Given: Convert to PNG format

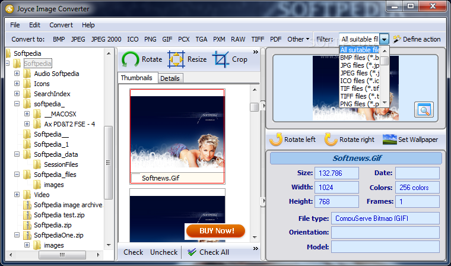Looking at the screenshot, I should pyautogui.click(x=150, y=39).
